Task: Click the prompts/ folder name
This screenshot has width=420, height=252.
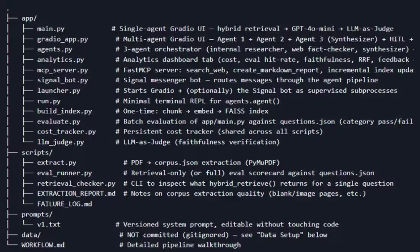Action: coord(37,215)
